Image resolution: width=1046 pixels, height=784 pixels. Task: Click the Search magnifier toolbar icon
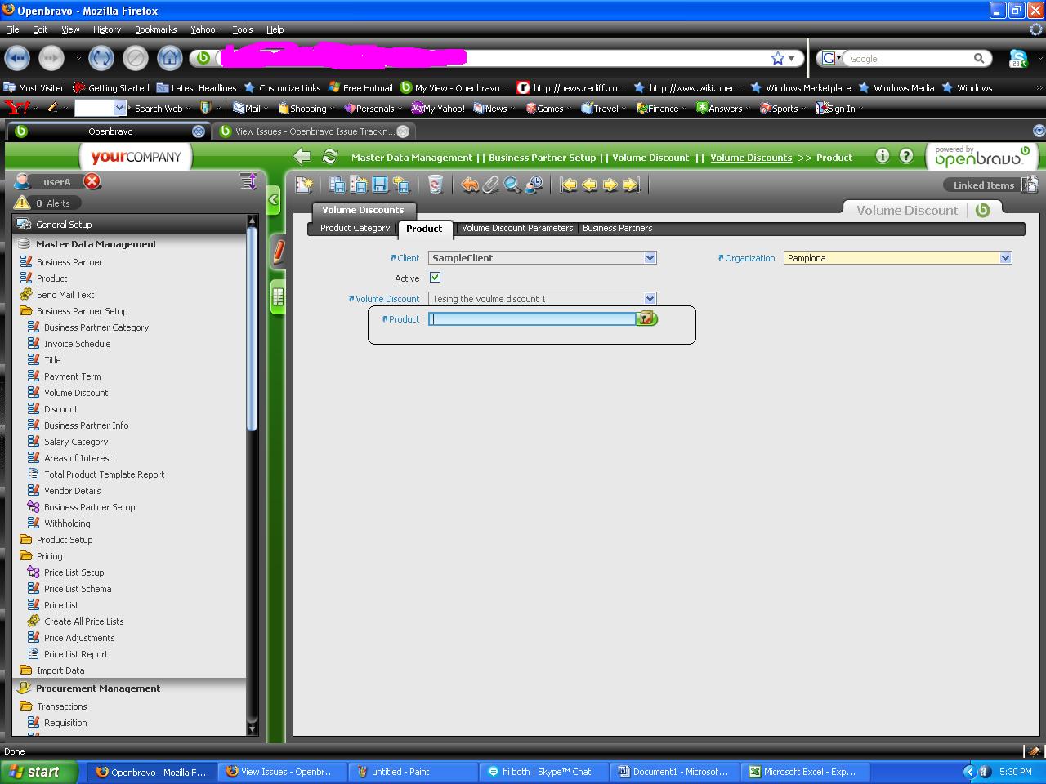pos(512,185)
